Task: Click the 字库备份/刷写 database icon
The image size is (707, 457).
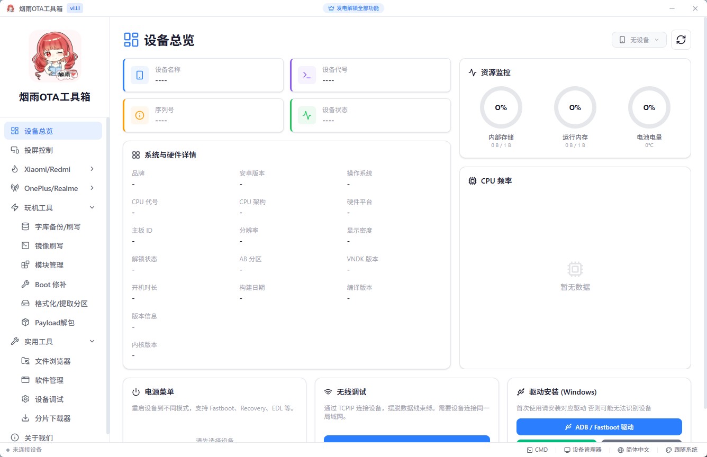Action: click(x=25, y=227)
